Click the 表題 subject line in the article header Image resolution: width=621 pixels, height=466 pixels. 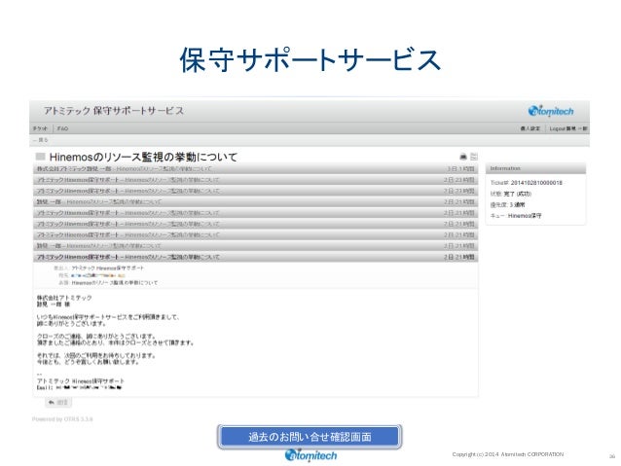tap(115, 283)
